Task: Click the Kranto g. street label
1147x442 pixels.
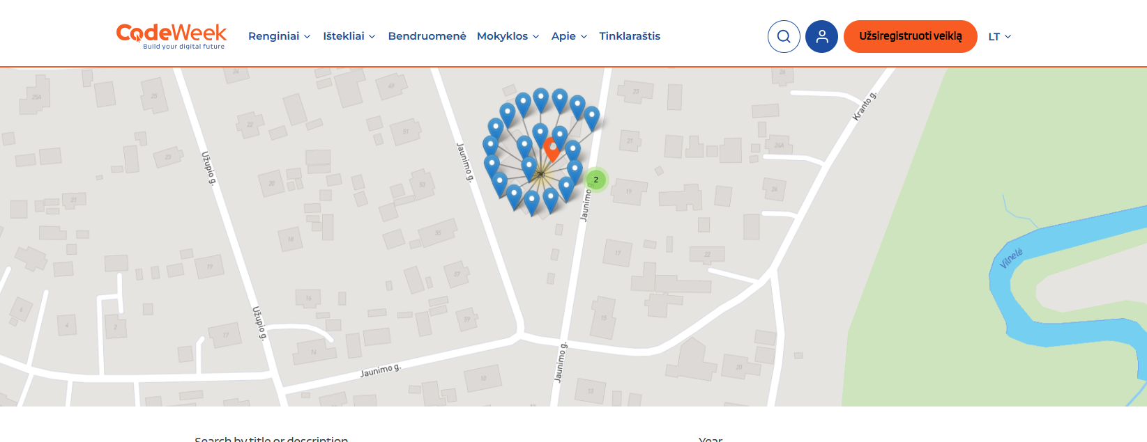Action: click(x=864, y=106)
